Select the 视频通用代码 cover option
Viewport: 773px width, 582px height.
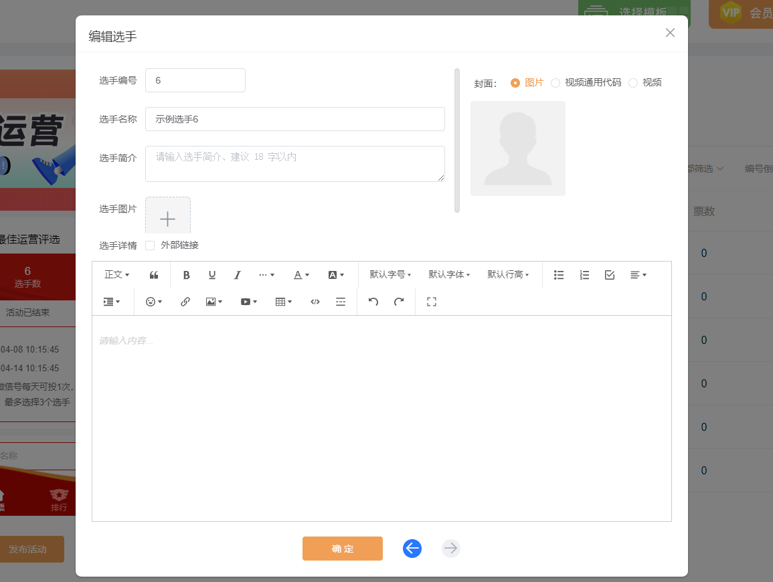pos(555,83)
